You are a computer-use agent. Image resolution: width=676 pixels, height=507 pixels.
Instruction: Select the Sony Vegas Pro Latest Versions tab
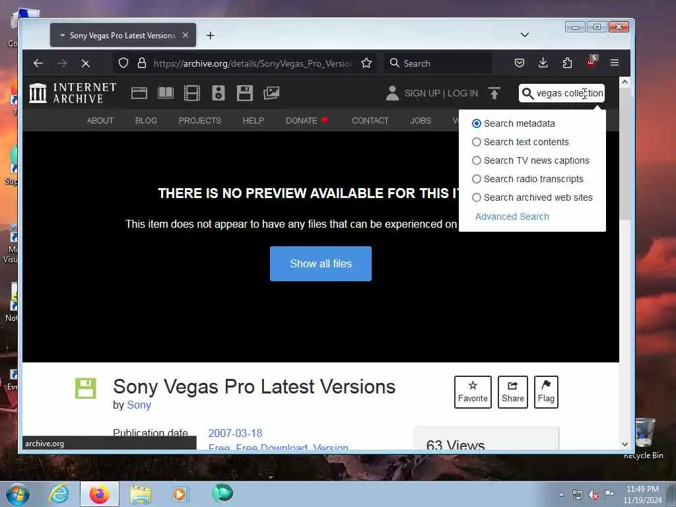tap(123, 36)
